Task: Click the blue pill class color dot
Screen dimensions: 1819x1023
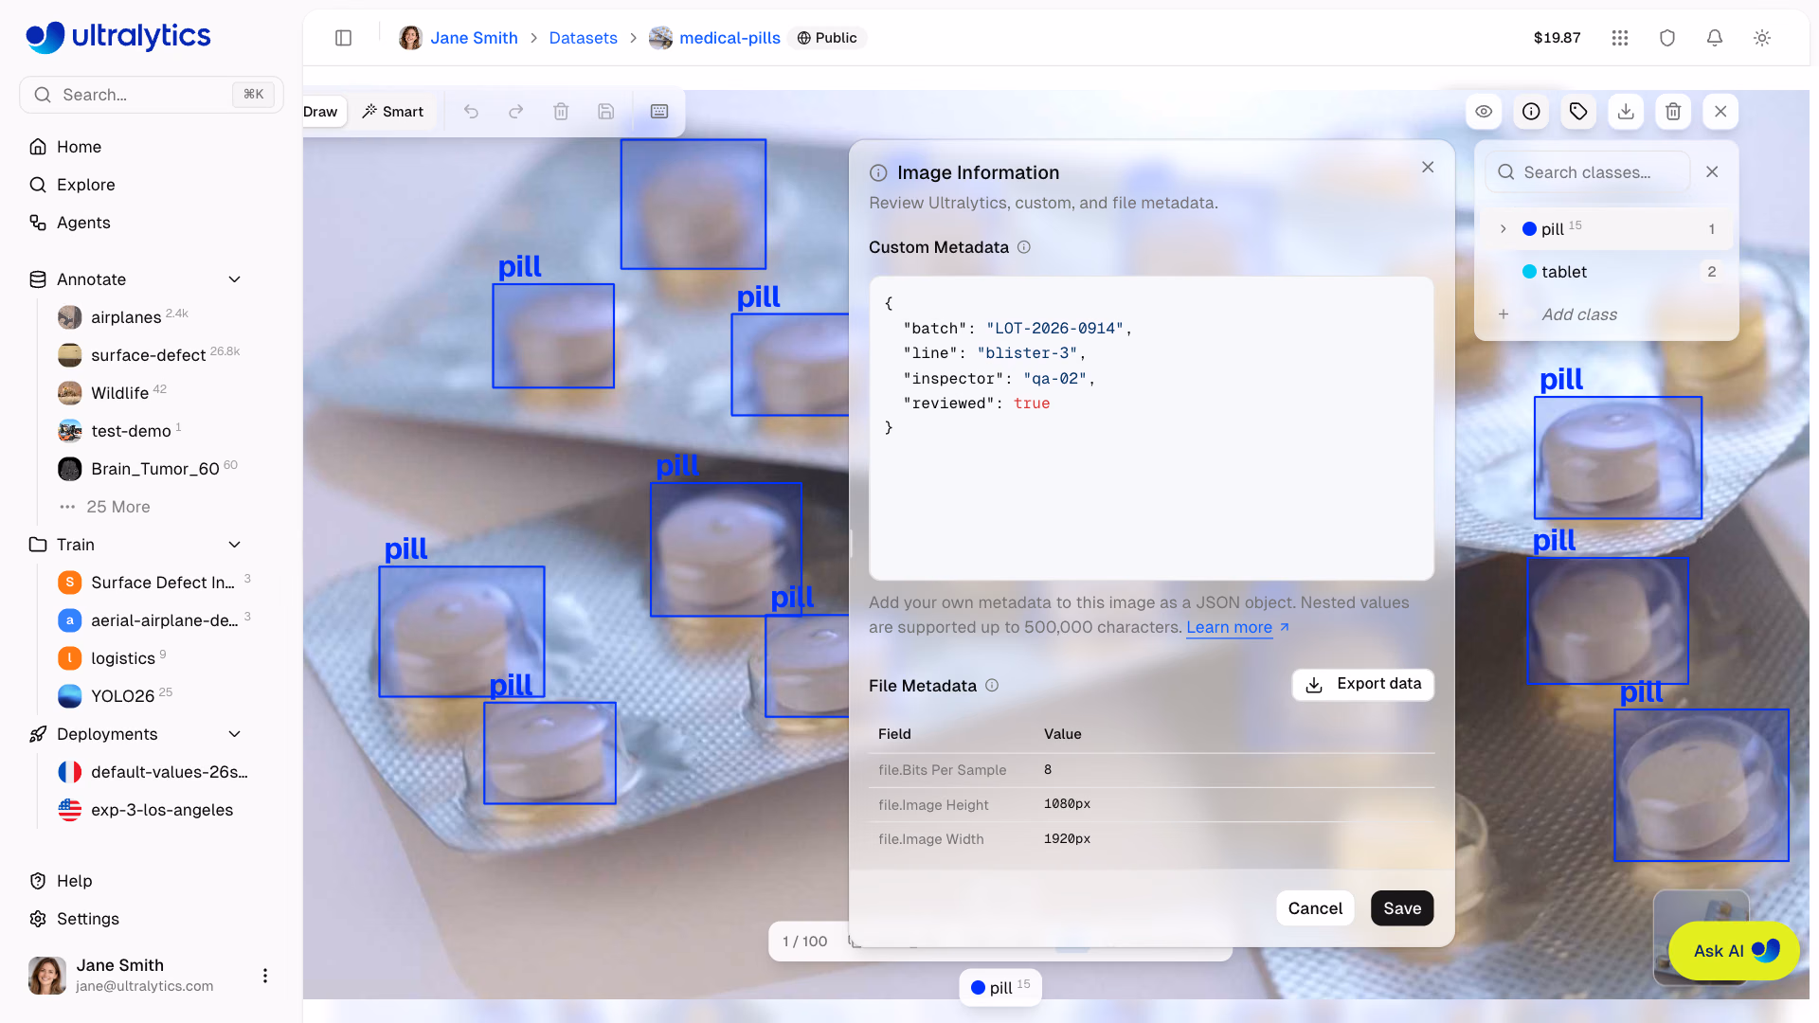Action: pyautogui.click(x=1529, y=229)
